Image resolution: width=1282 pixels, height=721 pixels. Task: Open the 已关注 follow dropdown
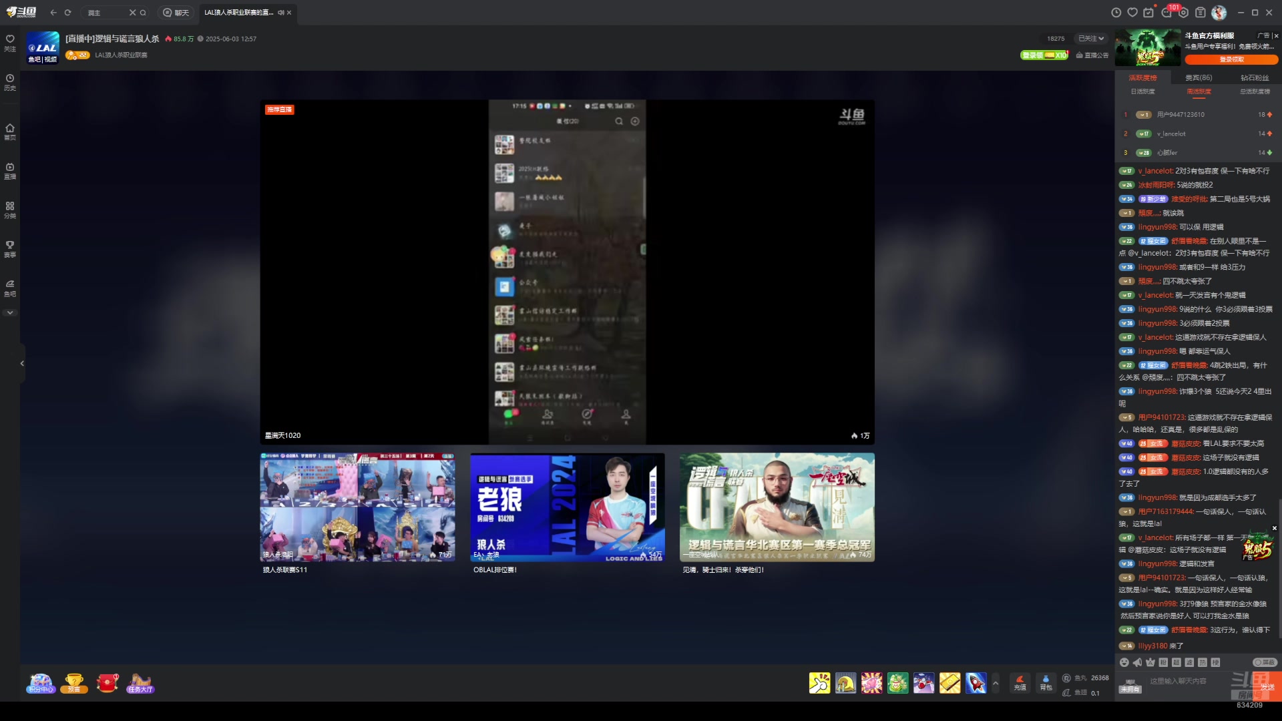pos(1091,39)
